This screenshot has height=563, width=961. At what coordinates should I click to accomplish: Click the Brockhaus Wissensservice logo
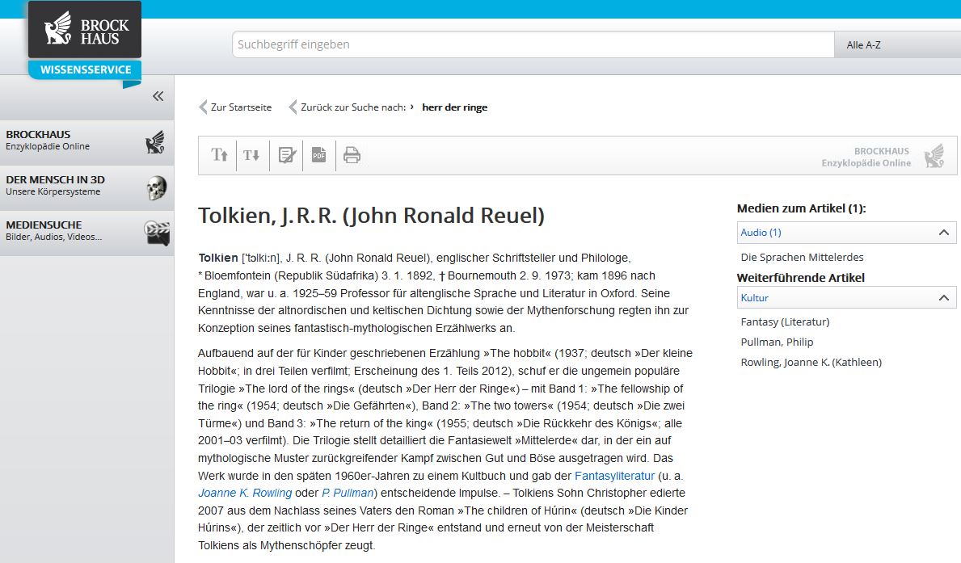point(85,39)
